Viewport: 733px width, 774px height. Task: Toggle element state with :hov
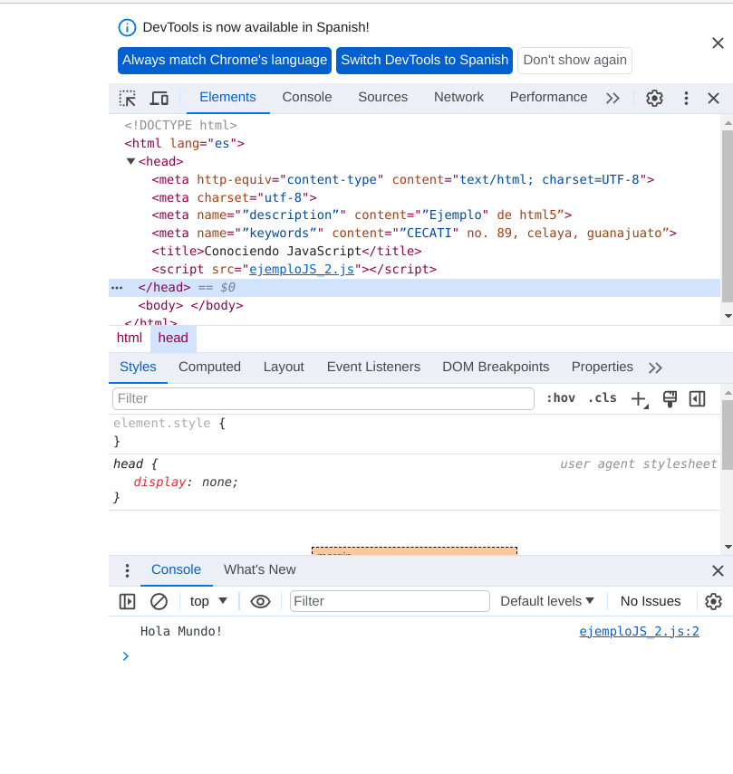[560, 398]
